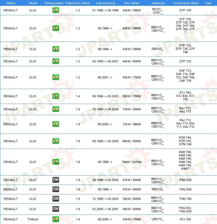Click petrol icon in the 66kW / 90KM row
The image size is (217, 224).
(55, 141)
